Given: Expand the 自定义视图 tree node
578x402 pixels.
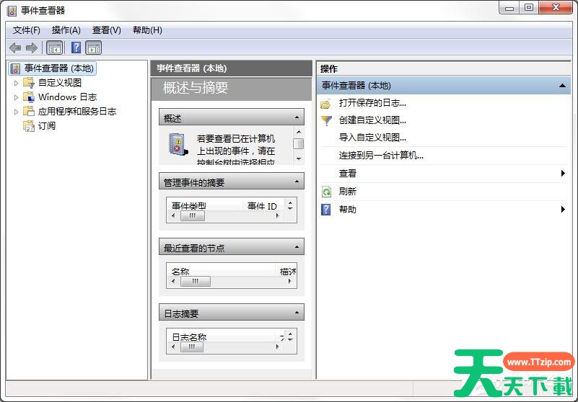Looking at the screenshot, I should click(x=16, y=83).
